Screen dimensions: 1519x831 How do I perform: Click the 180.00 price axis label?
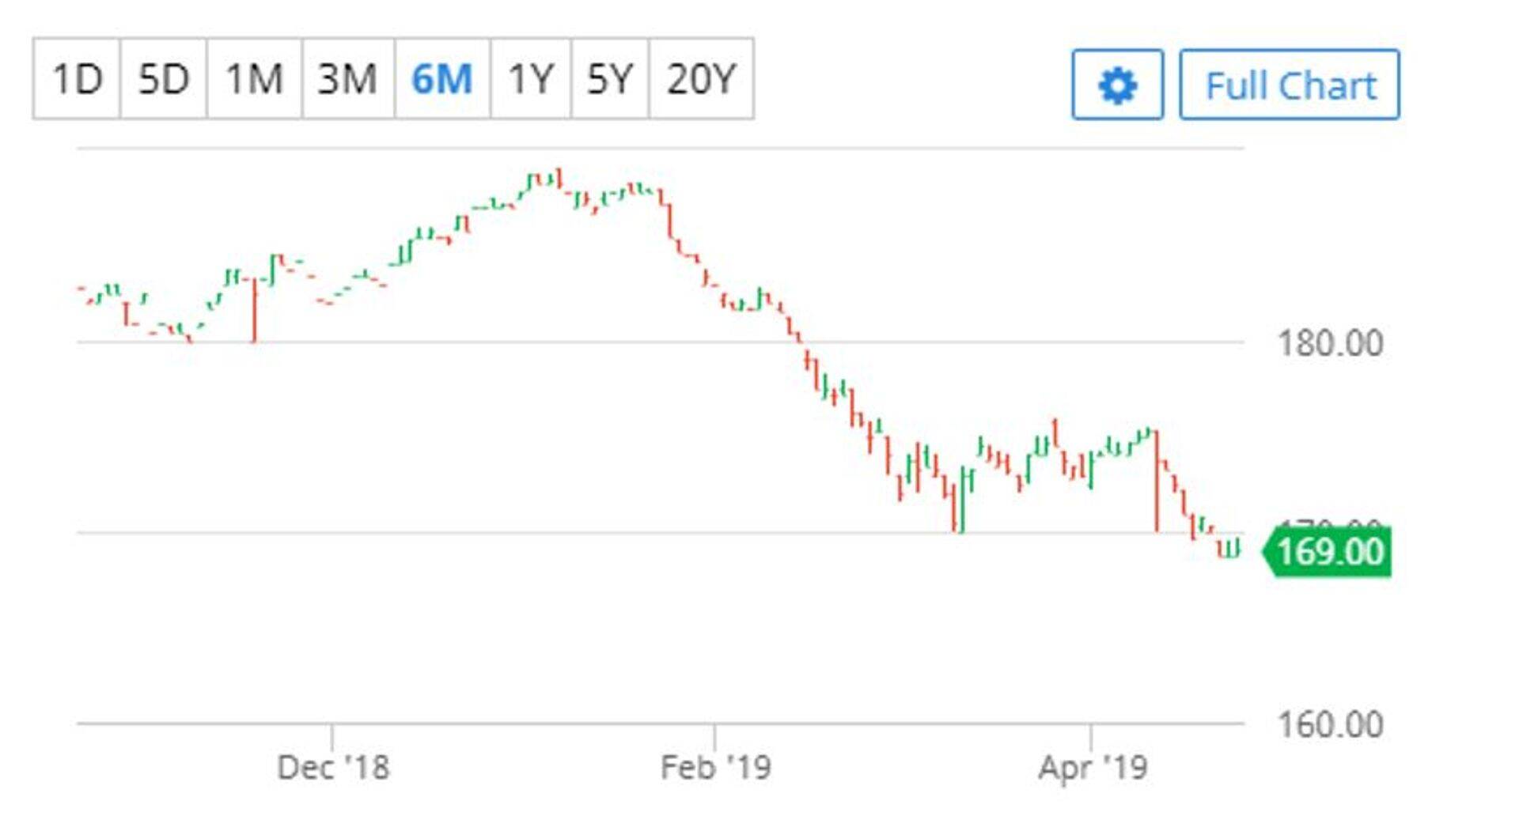click(x=1330, y=343)
